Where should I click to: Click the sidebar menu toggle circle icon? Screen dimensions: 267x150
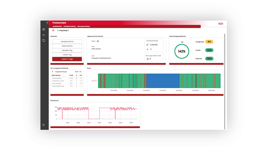47,23
